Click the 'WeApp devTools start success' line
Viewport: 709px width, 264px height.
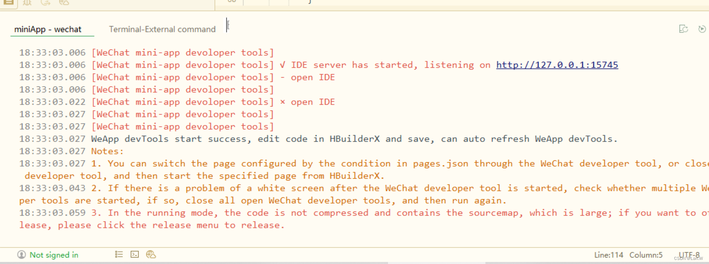(x=318, y=139)
